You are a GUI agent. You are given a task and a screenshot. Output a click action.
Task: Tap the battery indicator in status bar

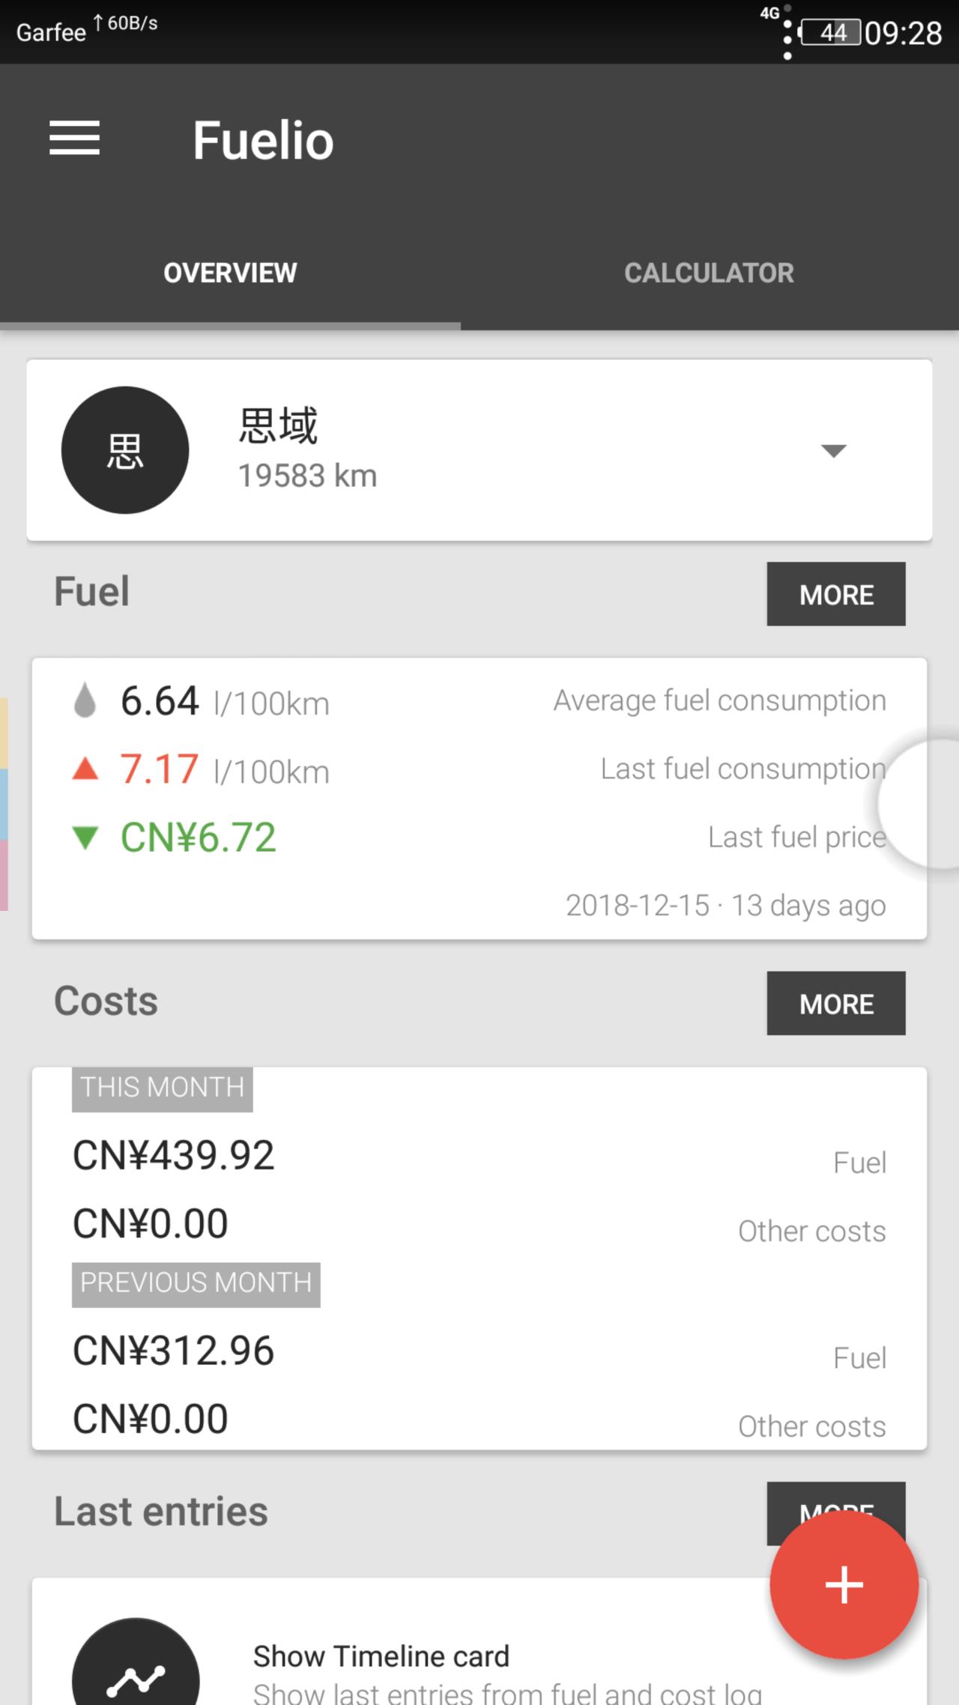click(830, 33)
